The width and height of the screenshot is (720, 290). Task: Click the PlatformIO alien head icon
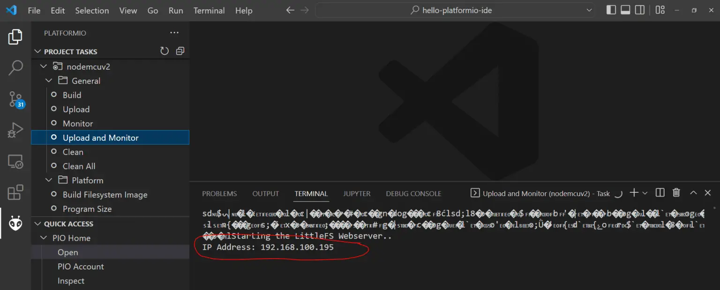pos(15,224)
